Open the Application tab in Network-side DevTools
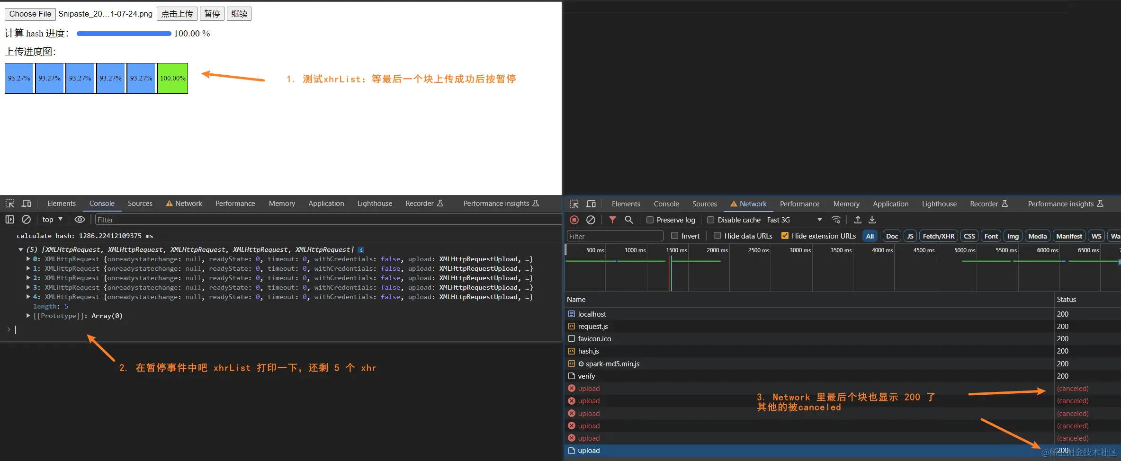Viewport: 1121px width, 461px height. [891, 204]
